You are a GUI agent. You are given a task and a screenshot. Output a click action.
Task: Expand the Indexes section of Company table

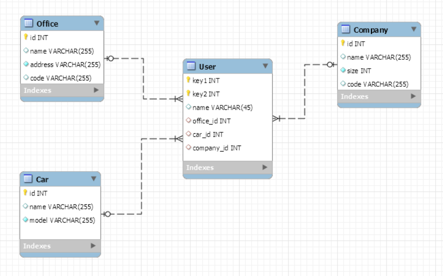(413, 97)
